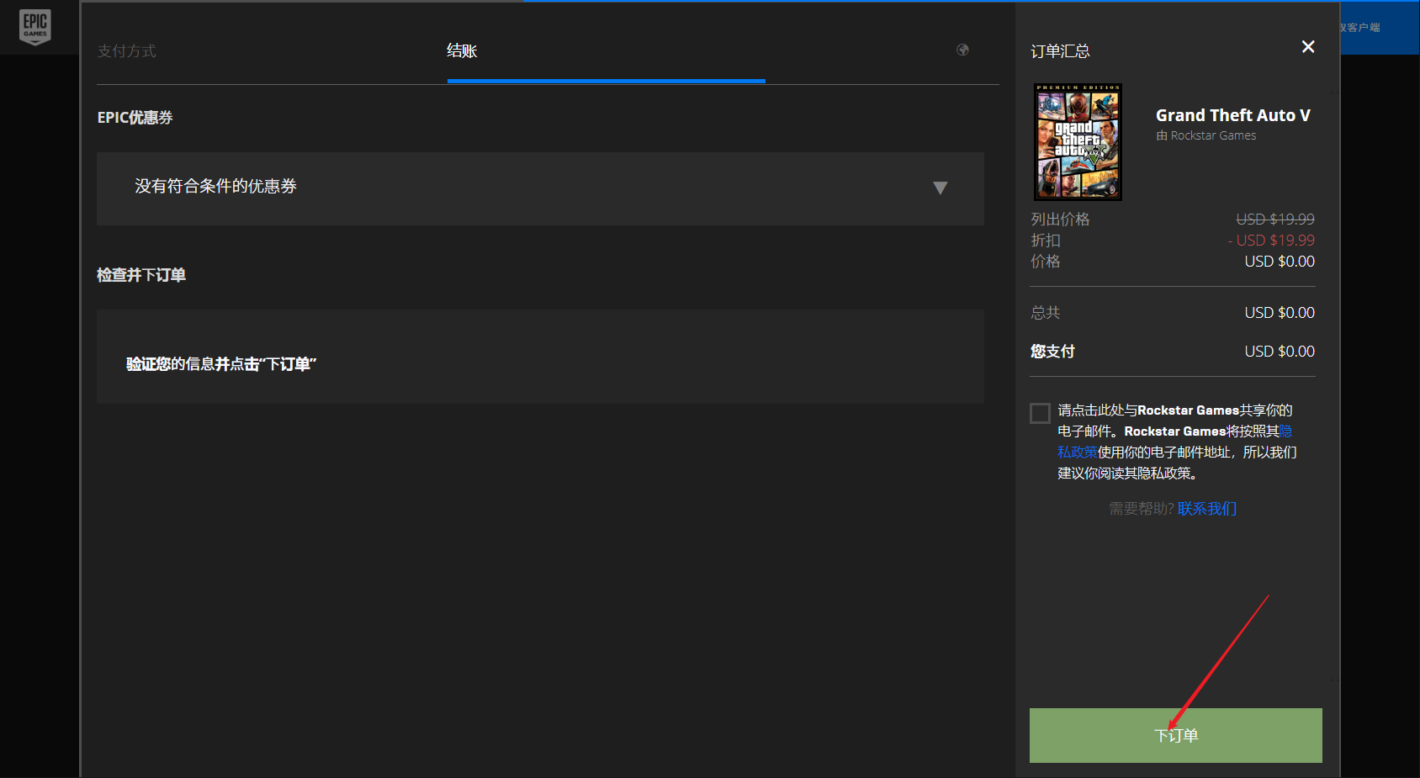The height and width of the screenshot is (778, 1420).
Task: Click the 总共 total row label
Action: [1046, 313]
